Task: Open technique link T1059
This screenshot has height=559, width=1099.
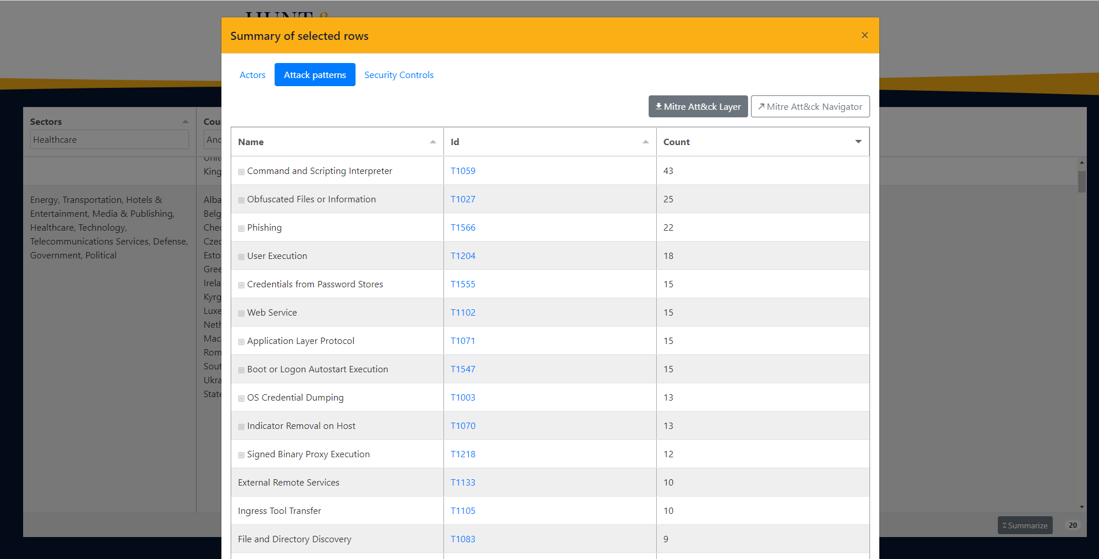Action: click(463, 171)
